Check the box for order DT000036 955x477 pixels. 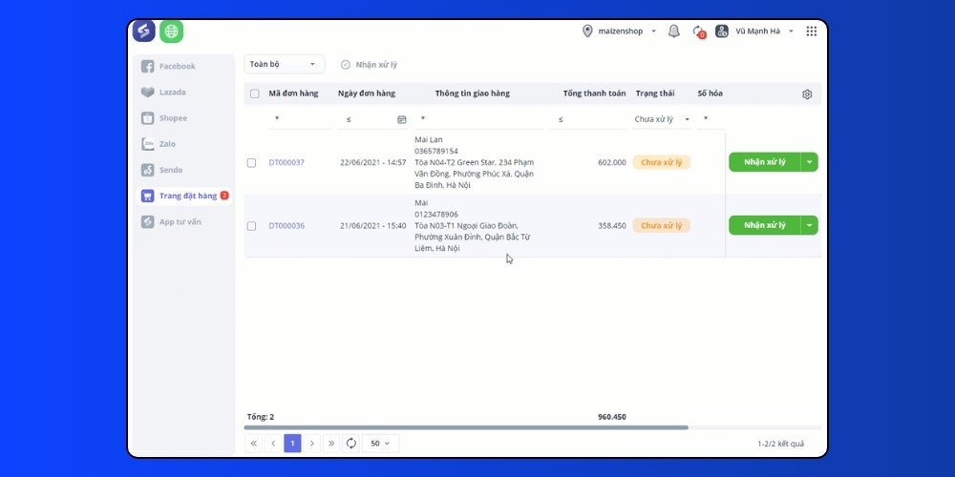tap(251, 226)
